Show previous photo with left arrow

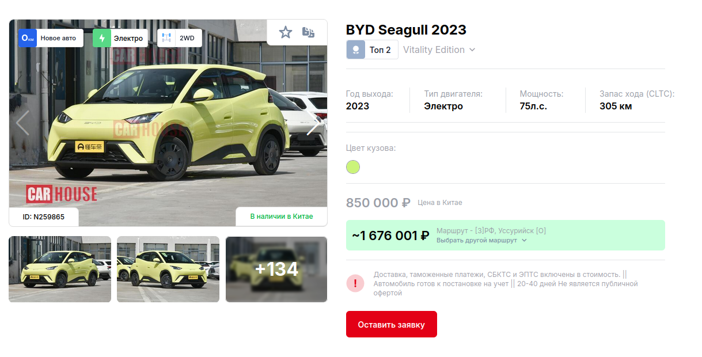pyautogui.click(x=22, y=123)
